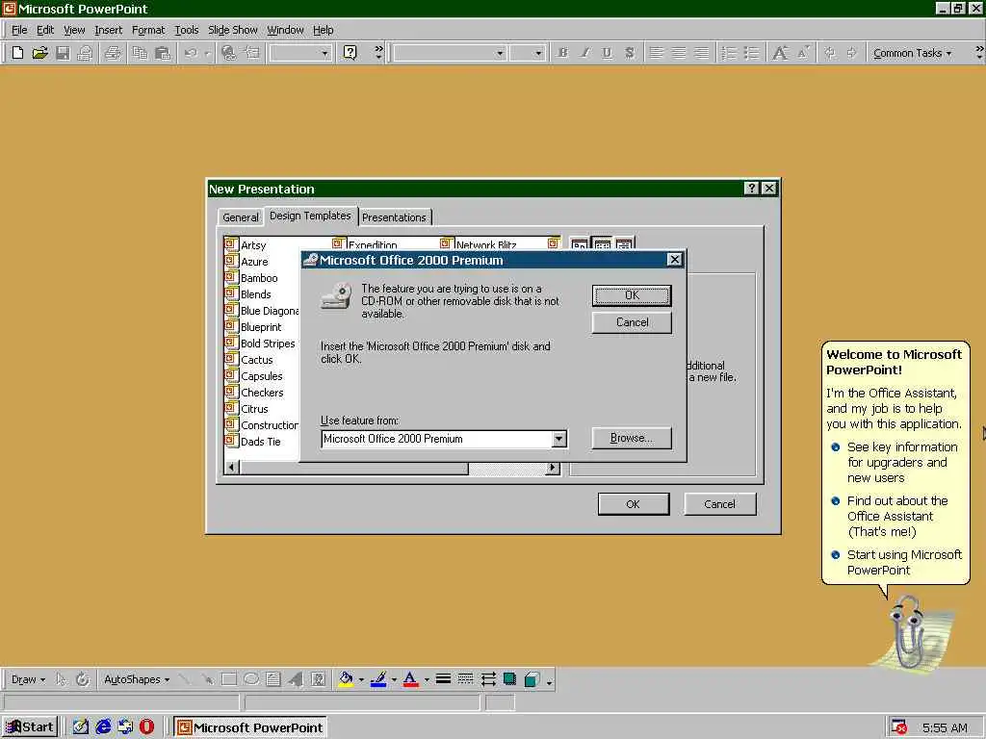Image resolution: width=986 pixels, height=739 pixels.
Task: Click the Dash Style icon
Action: (x=465, y=679)
